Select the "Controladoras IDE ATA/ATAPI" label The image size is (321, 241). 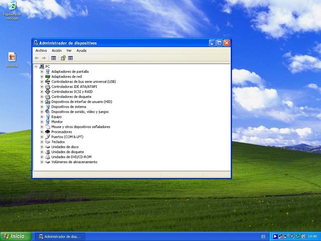pos(74,87)
